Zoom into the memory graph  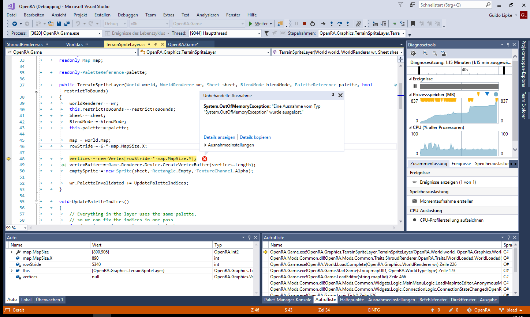(x=425, y=53)
